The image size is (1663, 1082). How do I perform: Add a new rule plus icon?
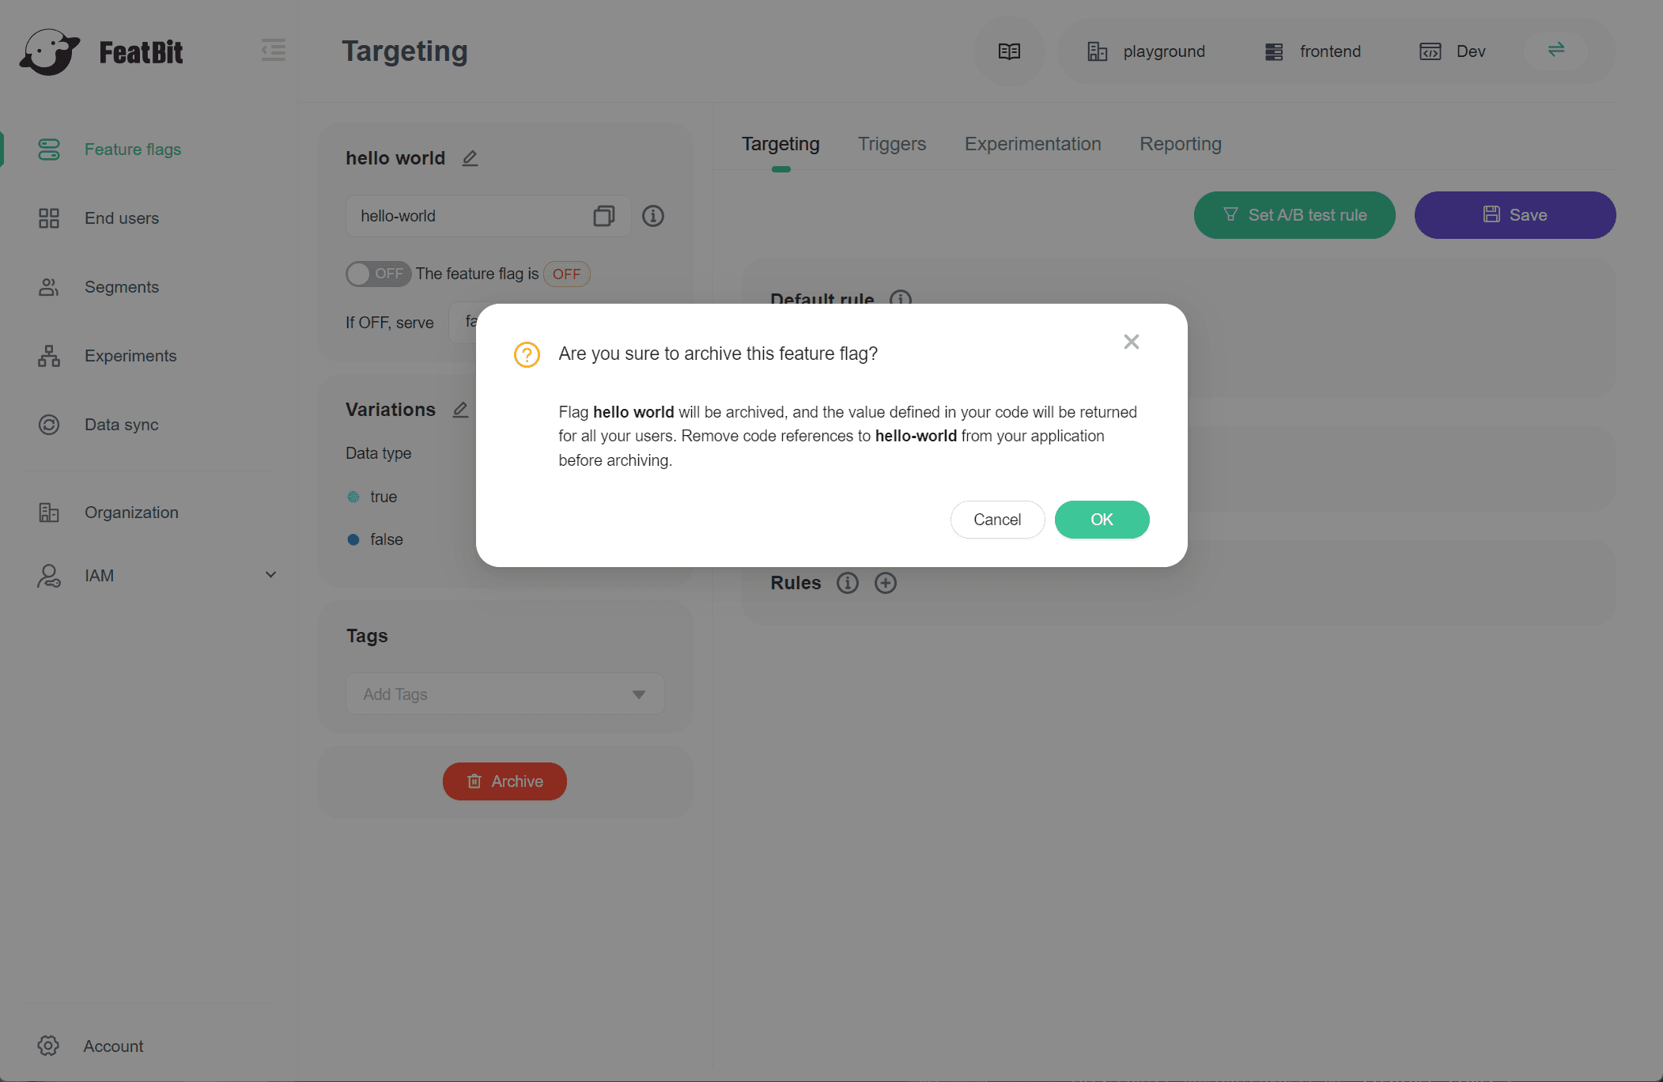[x=885, y=583]
